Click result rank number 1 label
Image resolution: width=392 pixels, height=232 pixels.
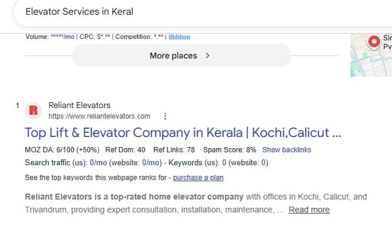click(18, 106)
